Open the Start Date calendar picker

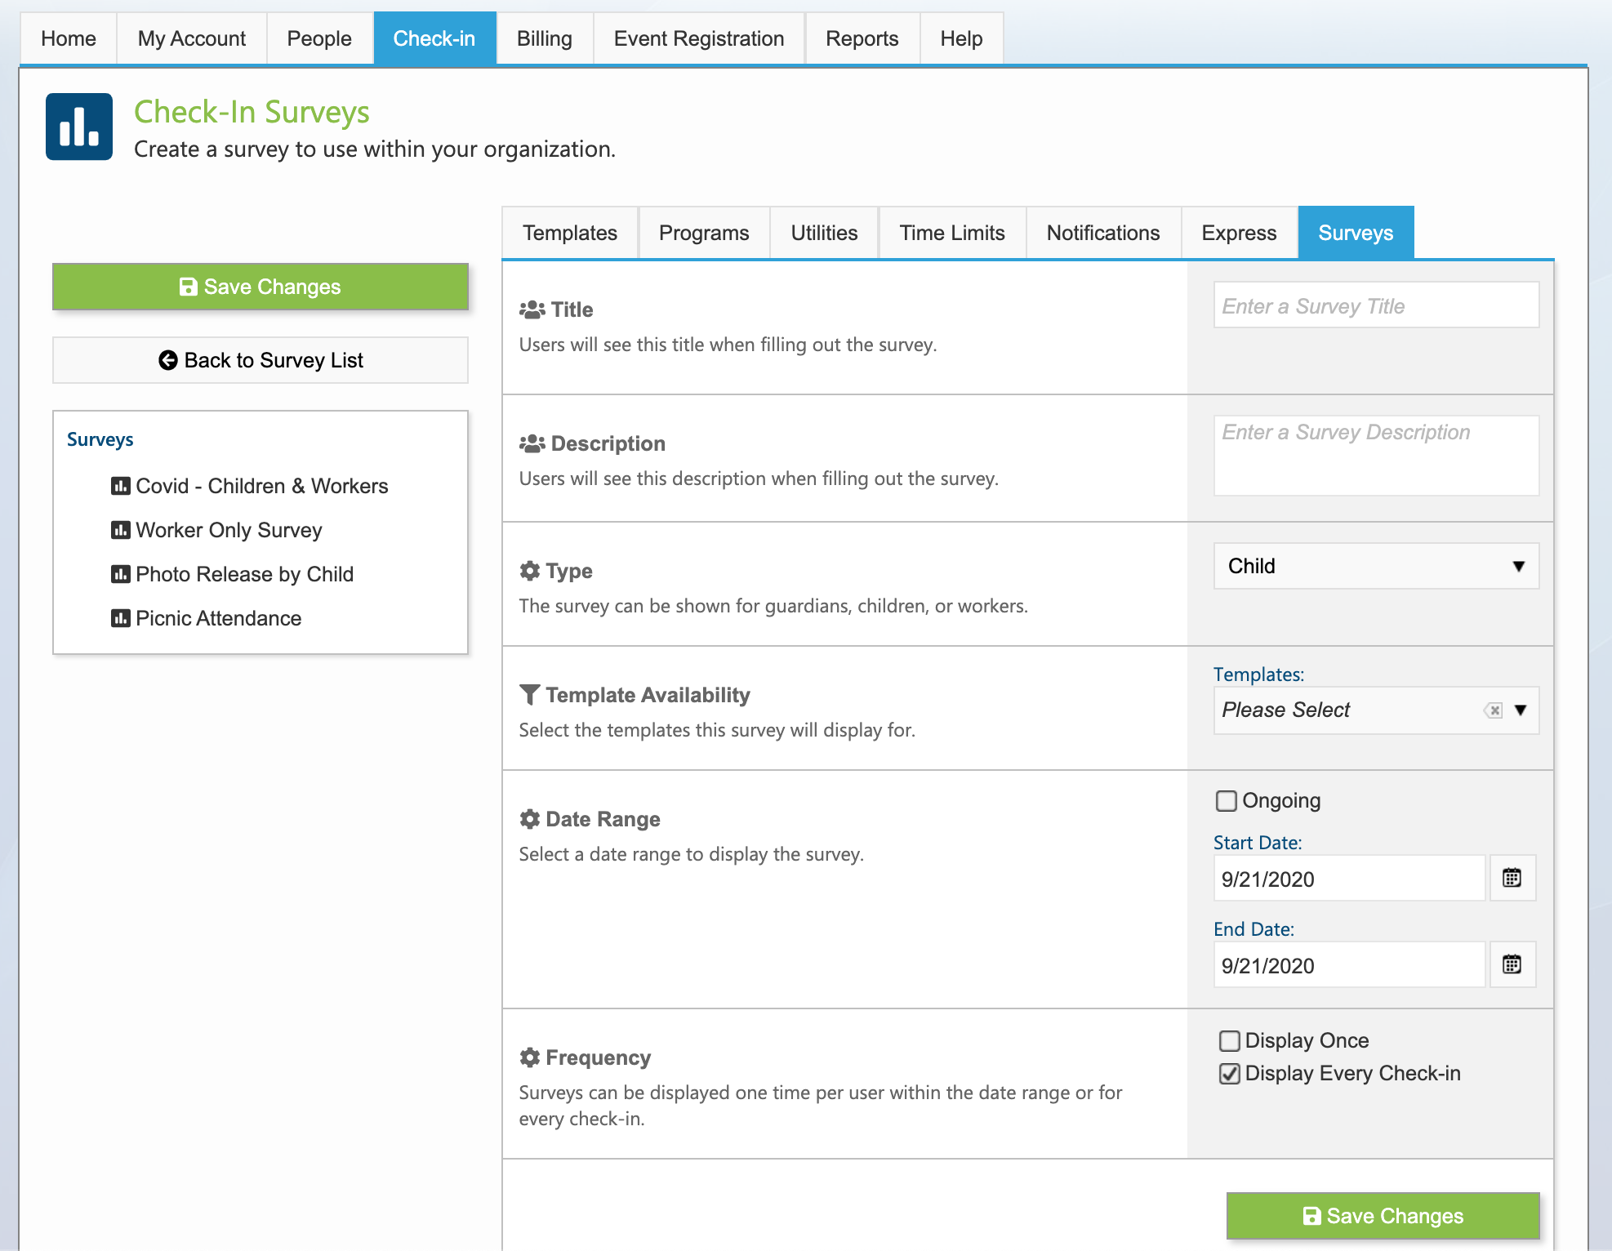tap(1512, 878)
